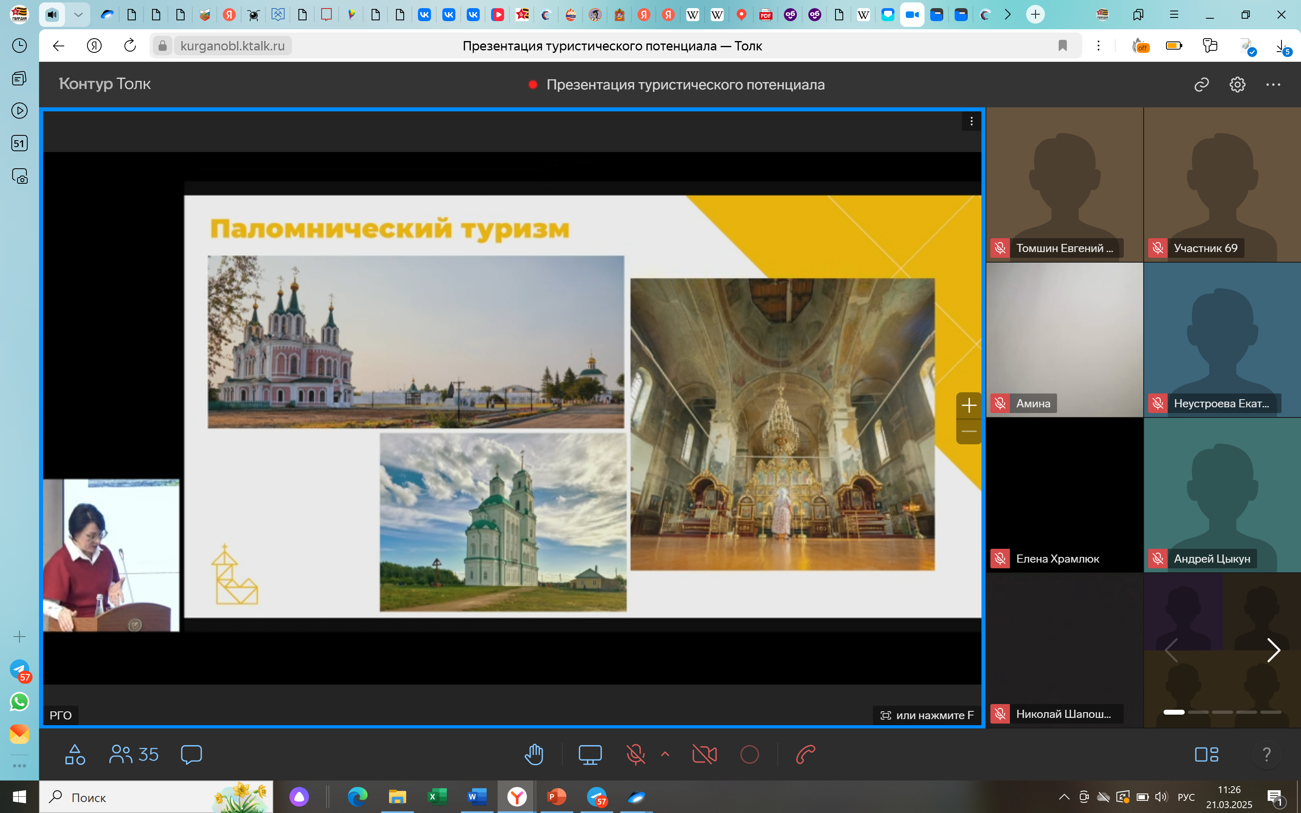Open the chat panel

coord(191,754)
